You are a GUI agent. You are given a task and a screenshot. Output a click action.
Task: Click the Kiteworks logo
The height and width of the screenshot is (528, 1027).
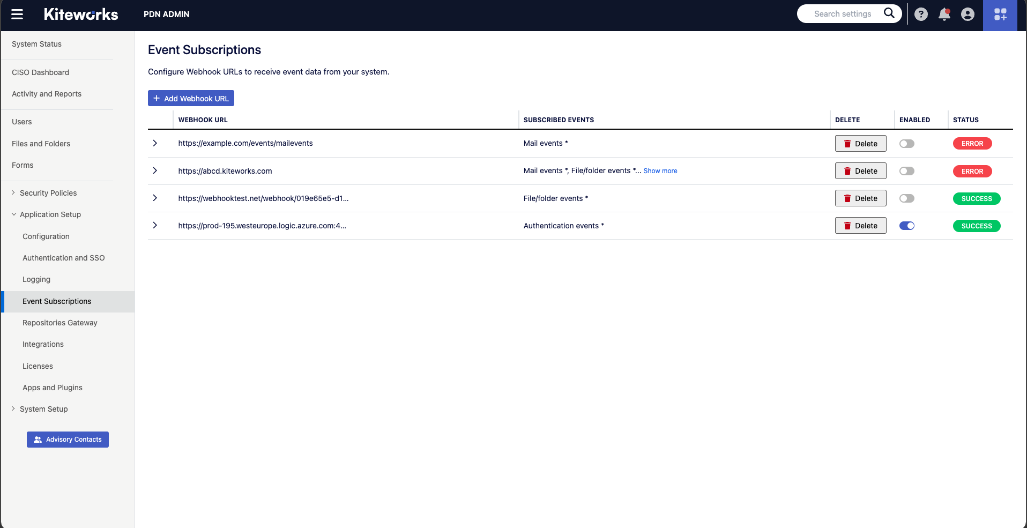pyautogui.click(x=81, y=14)
